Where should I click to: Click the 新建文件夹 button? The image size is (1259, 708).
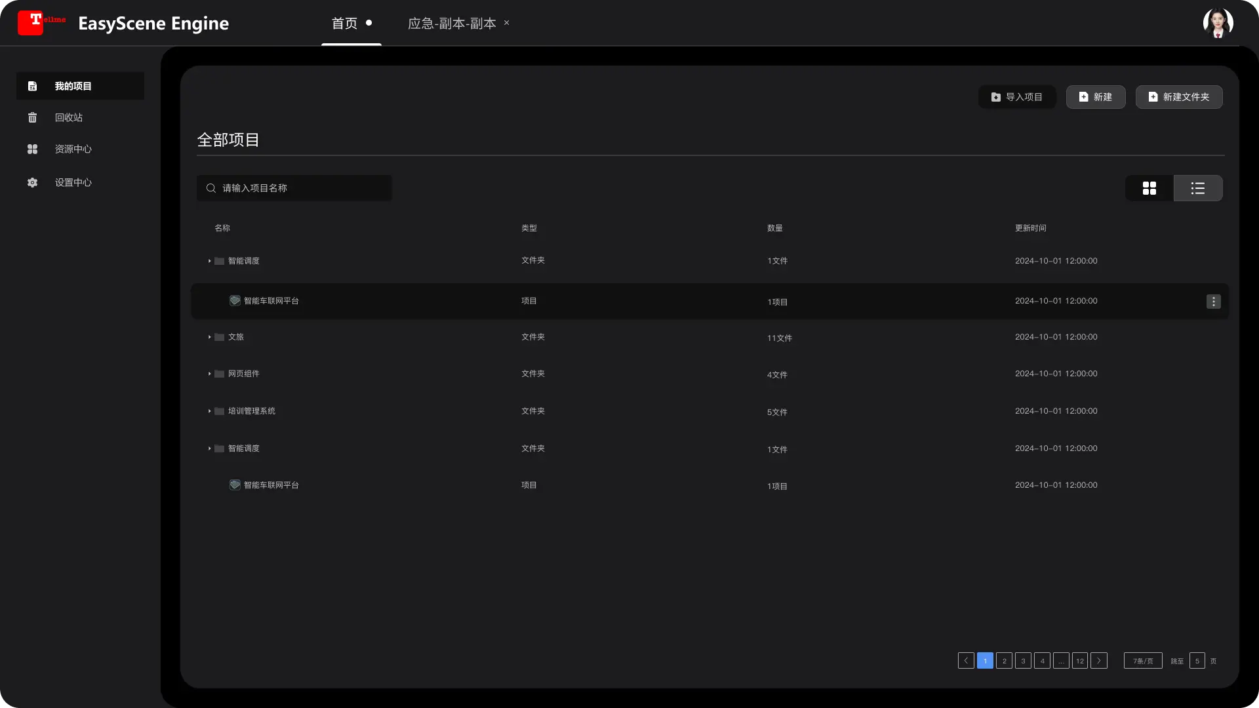coord(1179,97)
